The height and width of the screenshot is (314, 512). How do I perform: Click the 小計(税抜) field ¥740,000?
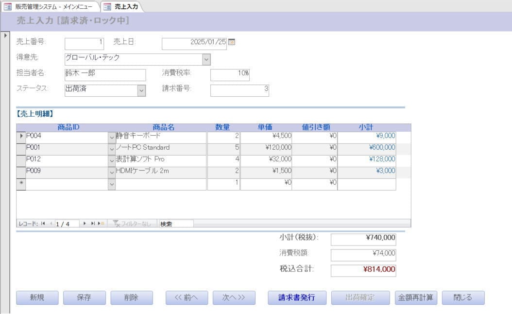[363, 240]
